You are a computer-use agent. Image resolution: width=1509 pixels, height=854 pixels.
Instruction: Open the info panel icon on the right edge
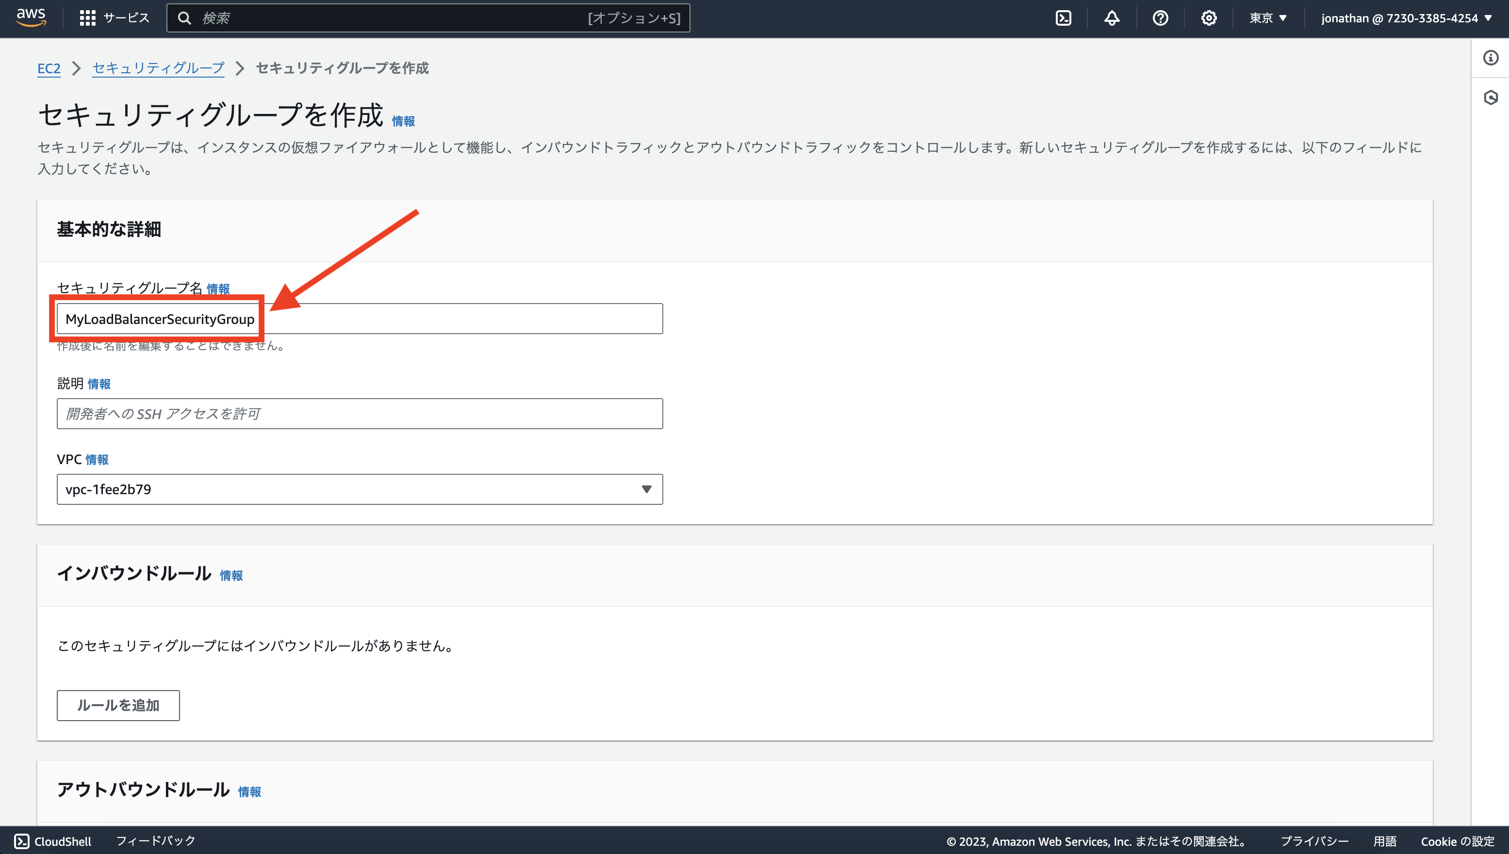point(1491,58)
